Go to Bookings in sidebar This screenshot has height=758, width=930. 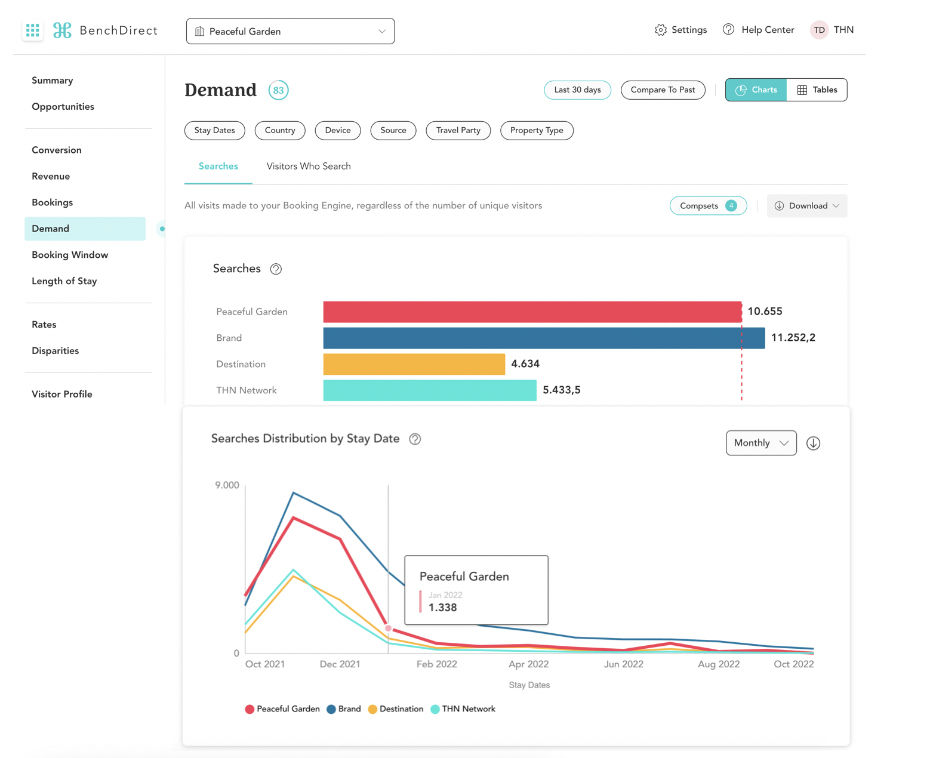click(53, 203)
